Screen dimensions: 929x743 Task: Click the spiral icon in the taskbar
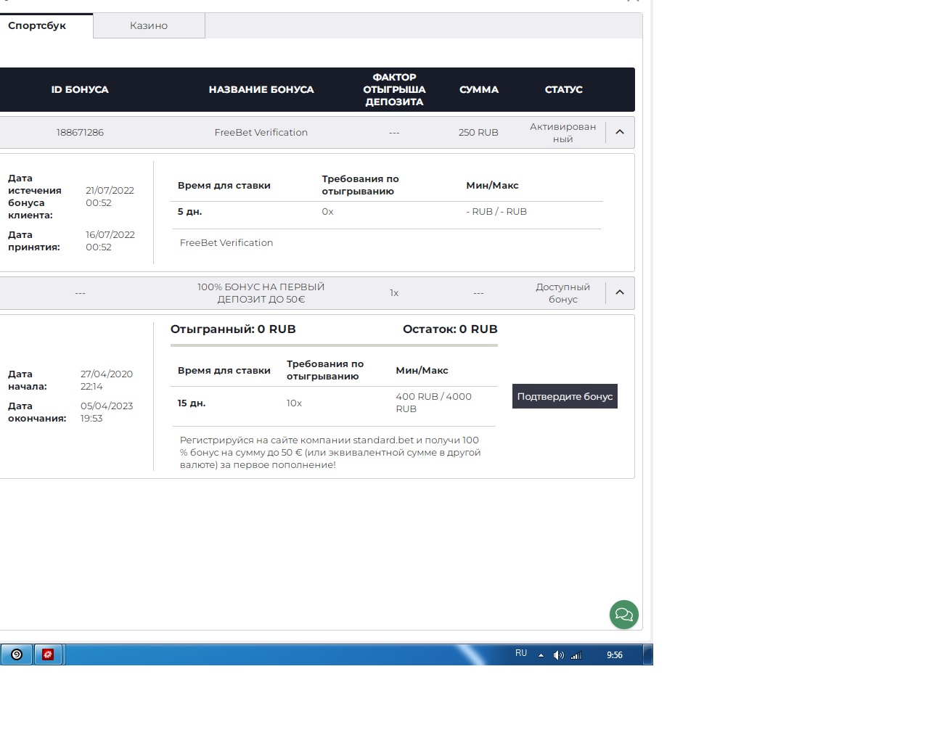(17, 654)
